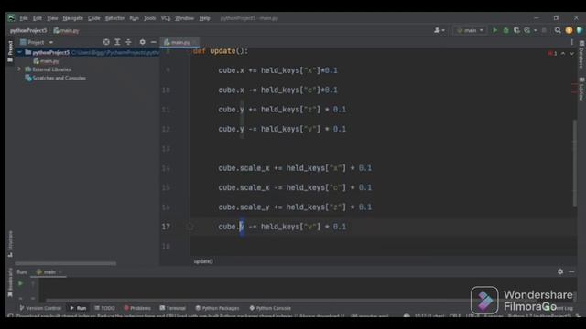Open the main run configuration dropdown

(470, 30)
